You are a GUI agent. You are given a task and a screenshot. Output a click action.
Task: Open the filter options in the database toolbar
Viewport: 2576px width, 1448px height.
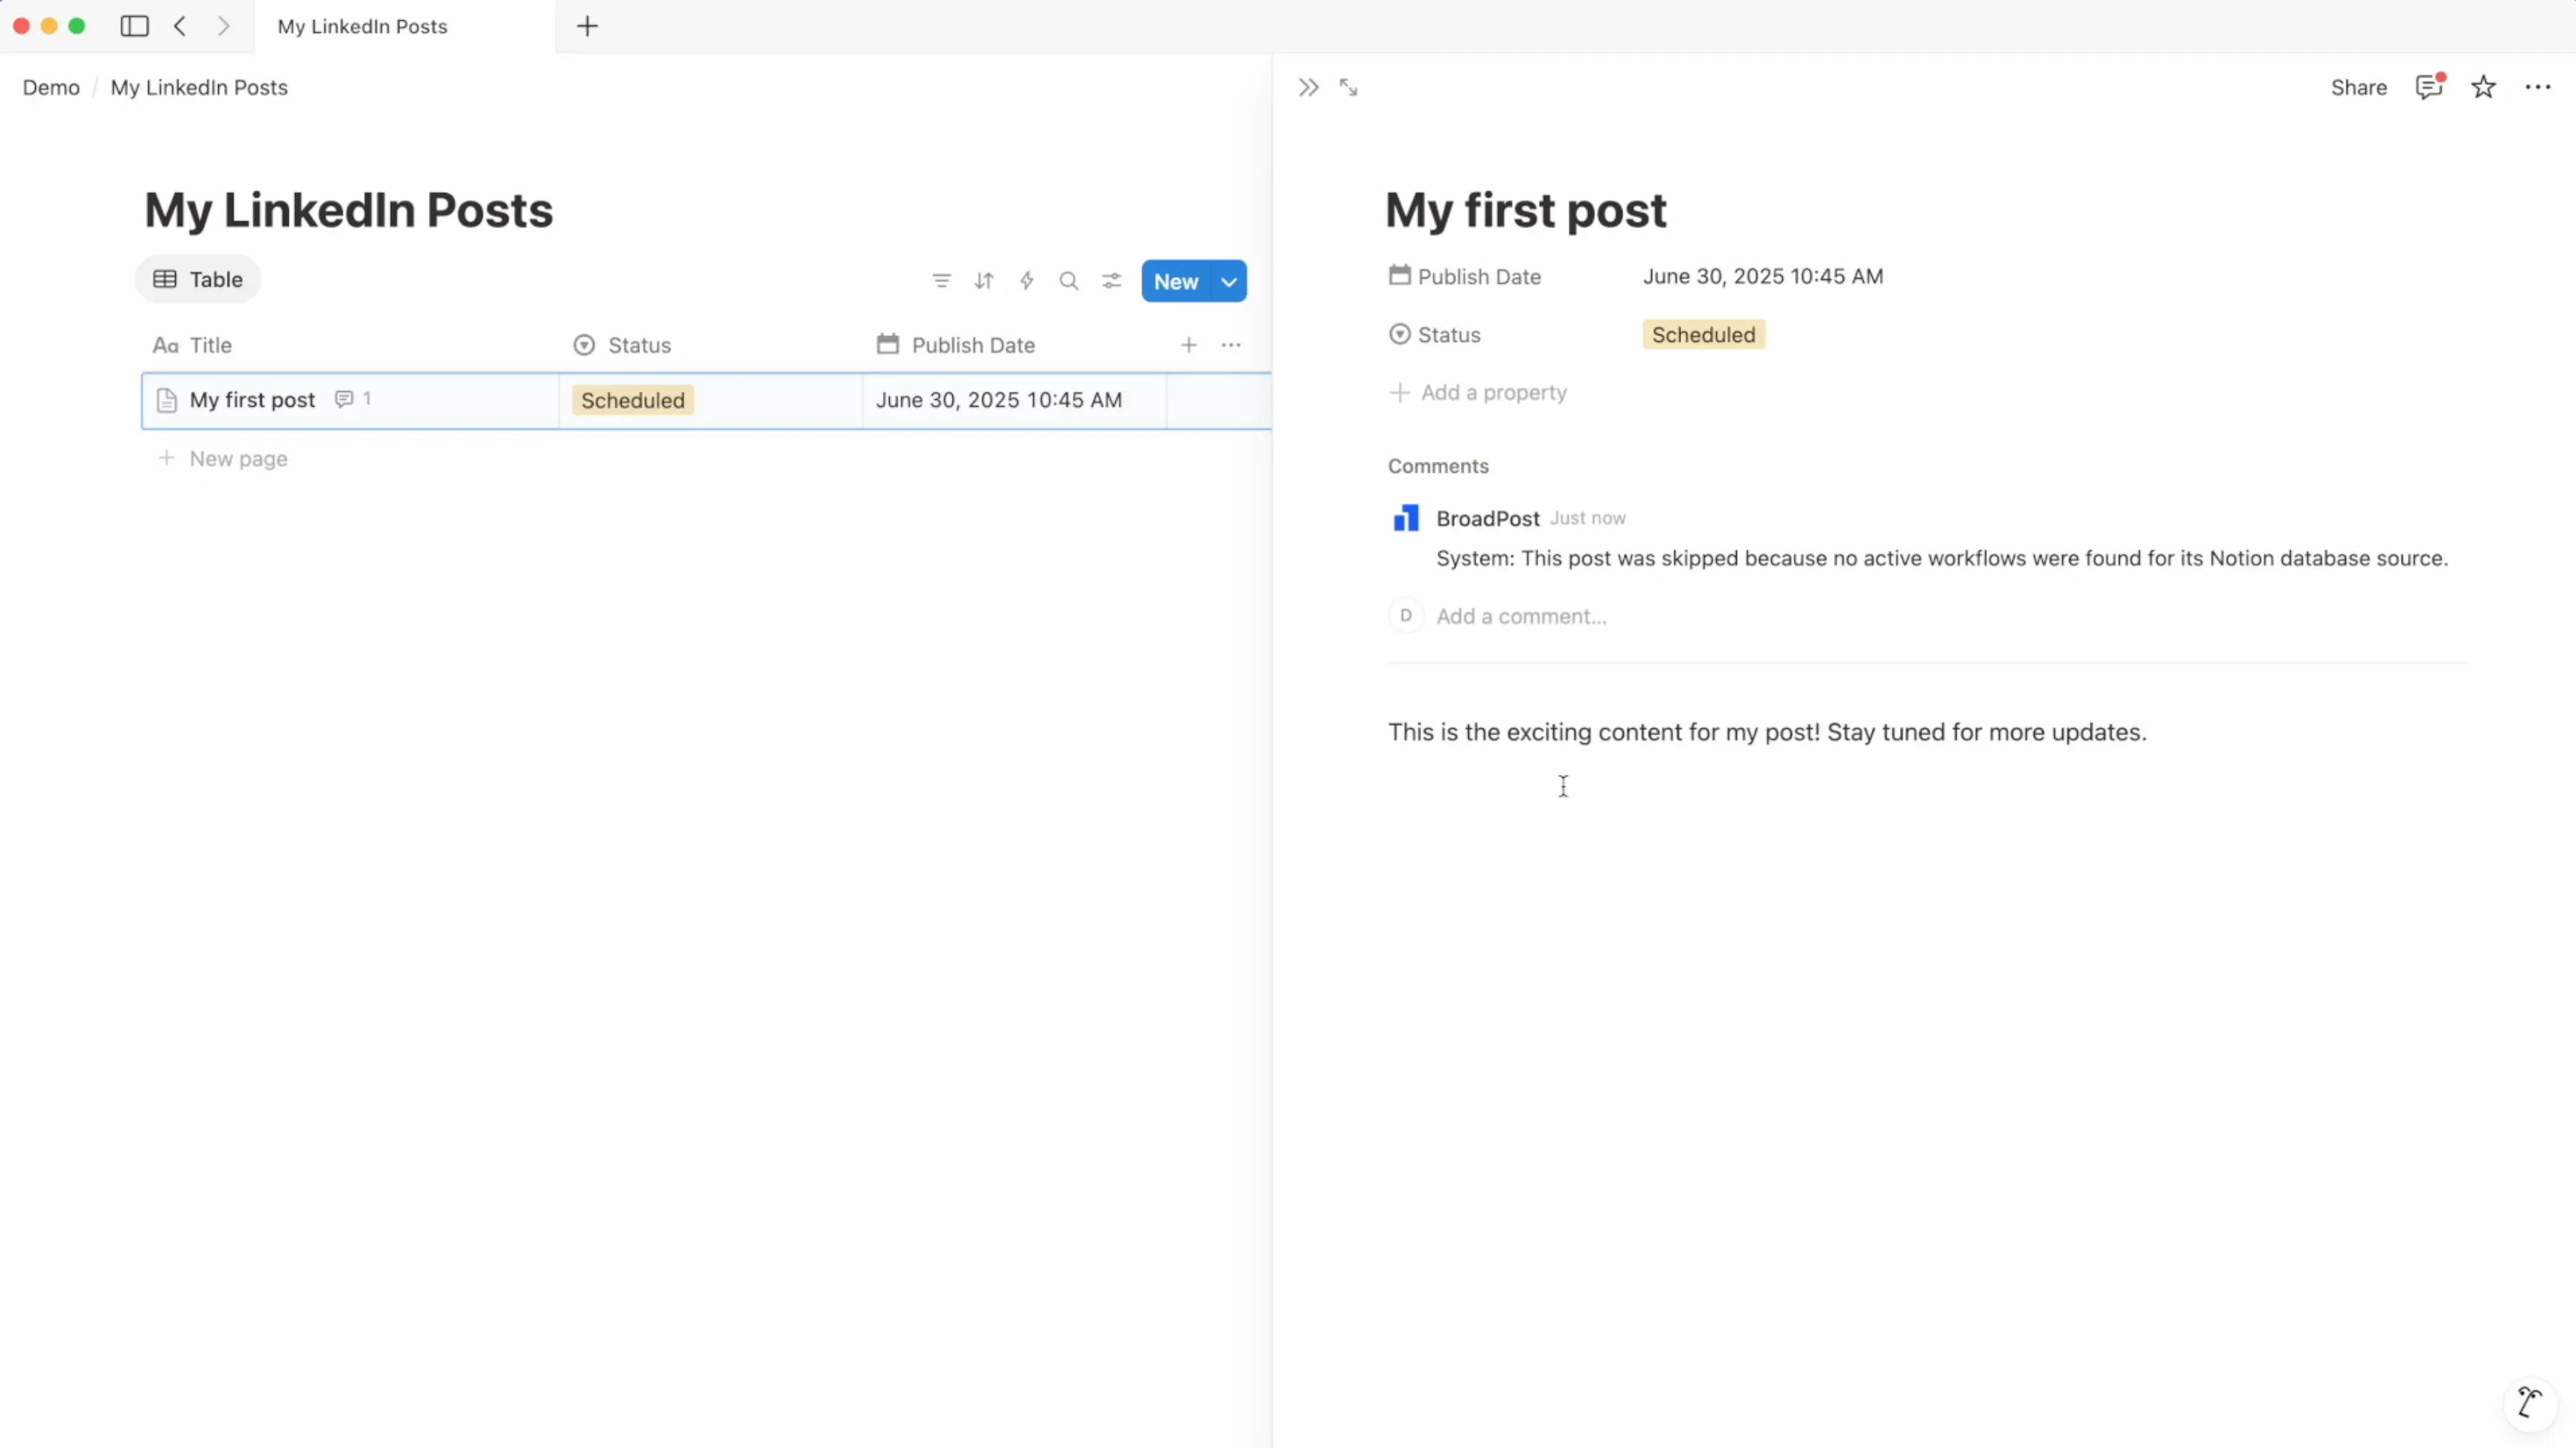(x=940, y=282)
